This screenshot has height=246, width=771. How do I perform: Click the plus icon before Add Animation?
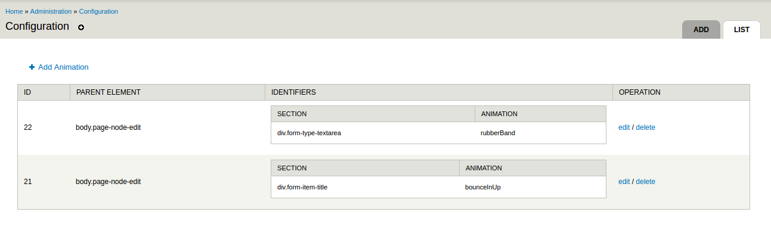point(32,67)
